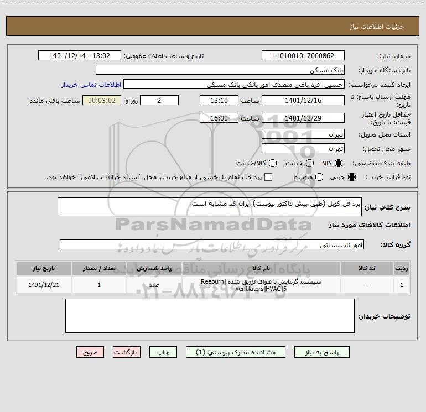Click the اطلاعات کالاهای مورد نیاز heading

[x=369, y=225]
